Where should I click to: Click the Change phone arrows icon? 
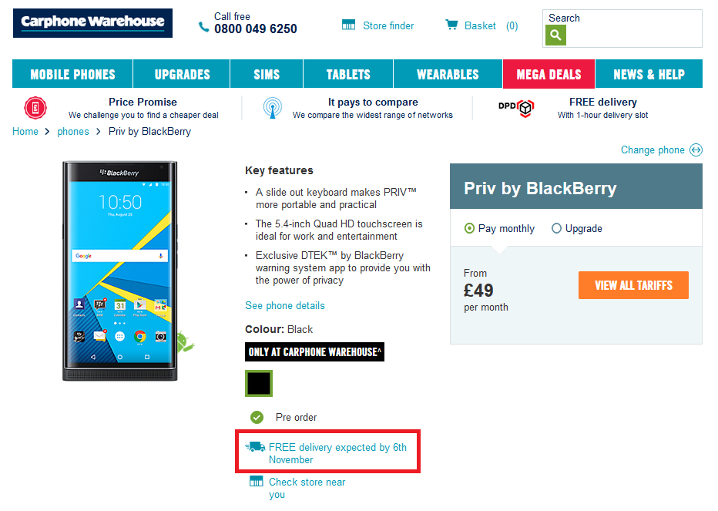[x=696, y=150]
